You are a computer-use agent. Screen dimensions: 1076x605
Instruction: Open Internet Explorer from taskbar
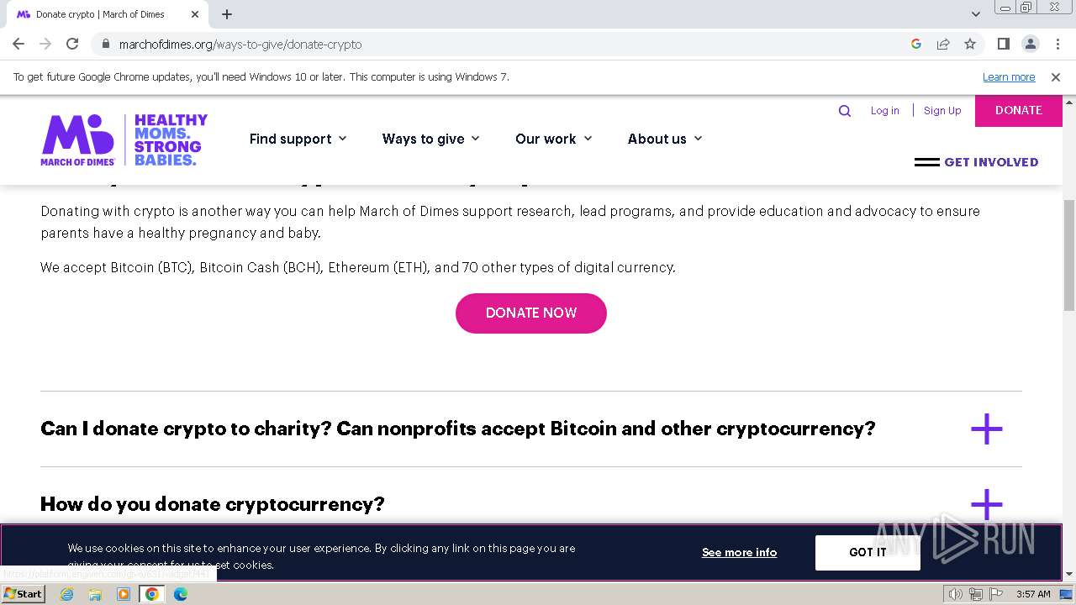coord(67,594)
